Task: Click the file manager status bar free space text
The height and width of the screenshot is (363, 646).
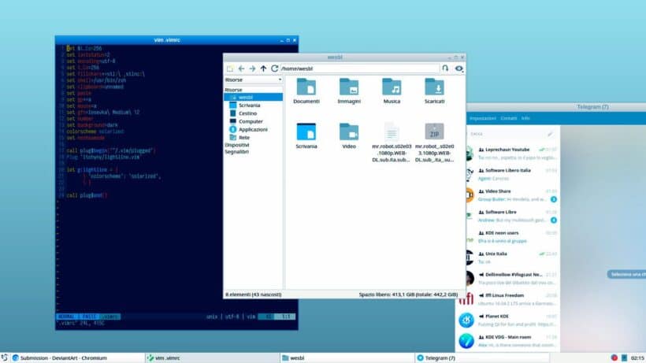Action: click(x=408, y=294)
